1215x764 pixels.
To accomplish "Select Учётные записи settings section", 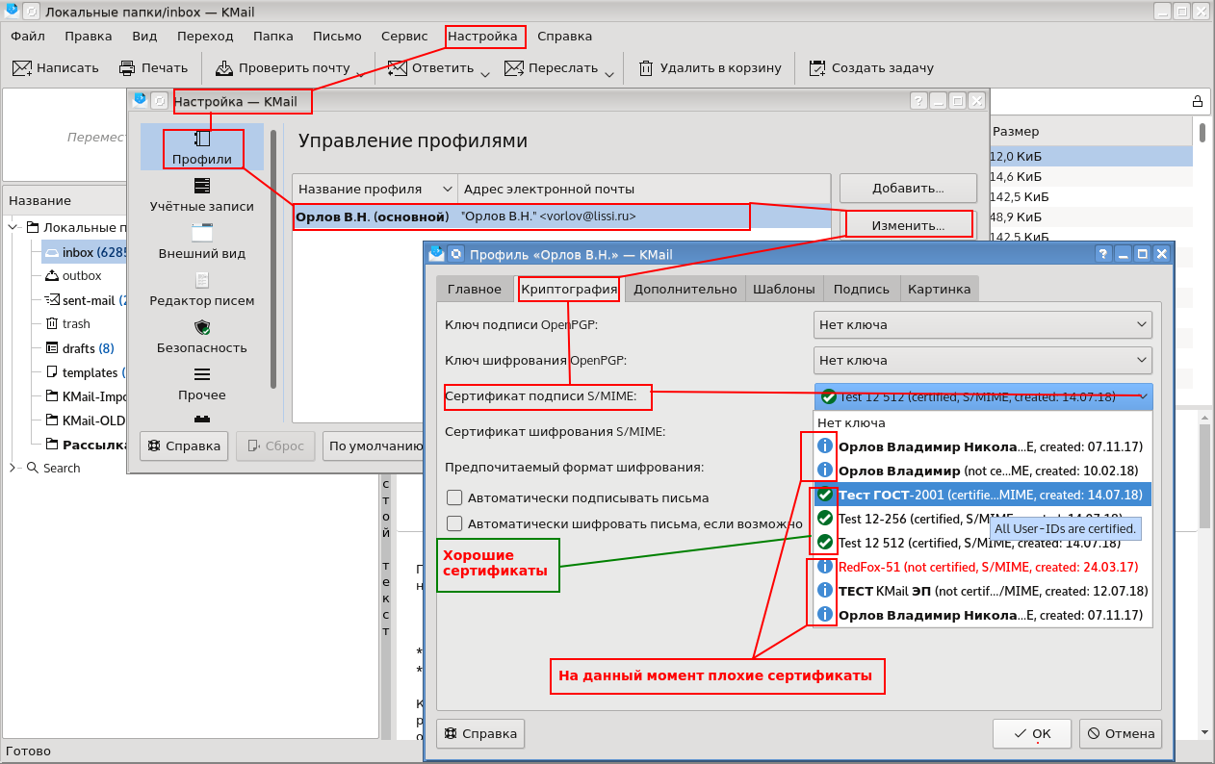I will tap(202, 194).
